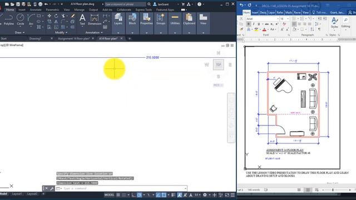Toggle Bold formatting in Word
This screenshot has width=356, height=200.
(x=249, y=24)
